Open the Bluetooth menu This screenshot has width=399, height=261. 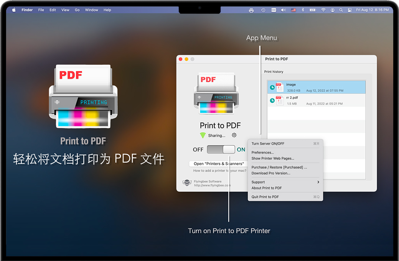point(303,10)
